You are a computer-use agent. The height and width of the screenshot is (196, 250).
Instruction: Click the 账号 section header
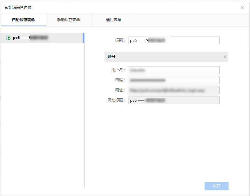point(166,57)
